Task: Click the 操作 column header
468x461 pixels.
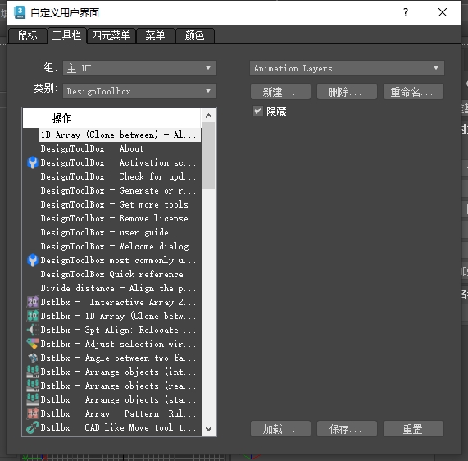Action: pyautogui.click(x=111, y=118)
